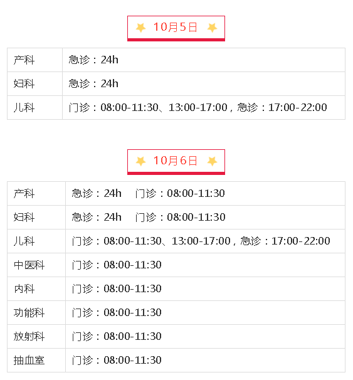
Task: Click the right star beside 10月5日
Action: tap(212, 28)
